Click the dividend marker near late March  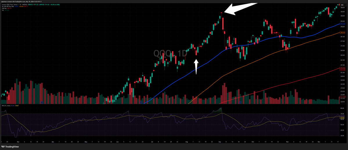click(42, 102)
